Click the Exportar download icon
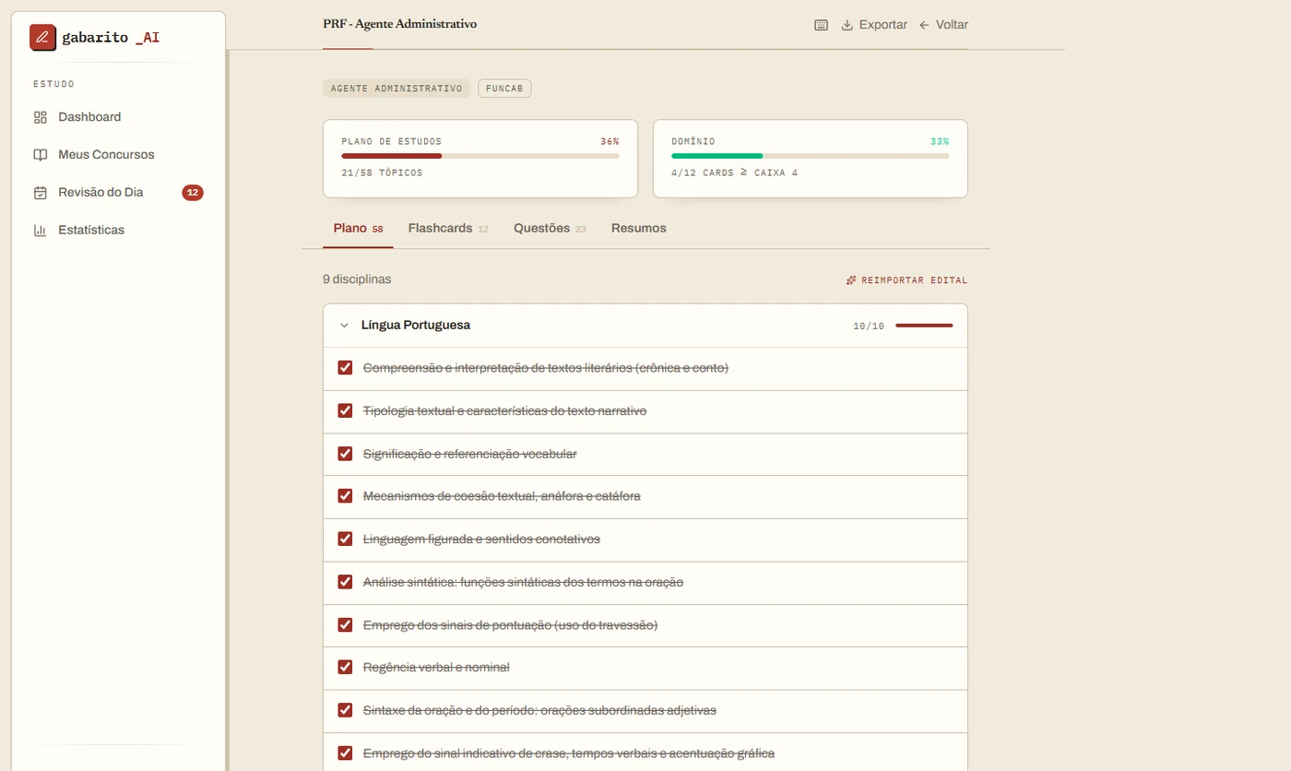 847,25
